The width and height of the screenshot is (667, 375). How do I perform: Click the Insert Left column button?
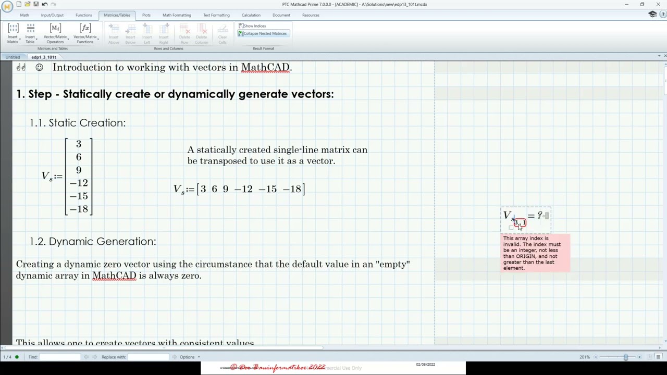coord(147,34)
